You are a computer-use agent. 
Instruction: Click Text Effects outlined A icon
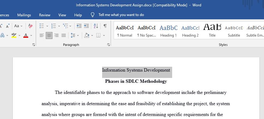(x=2, y=35)
